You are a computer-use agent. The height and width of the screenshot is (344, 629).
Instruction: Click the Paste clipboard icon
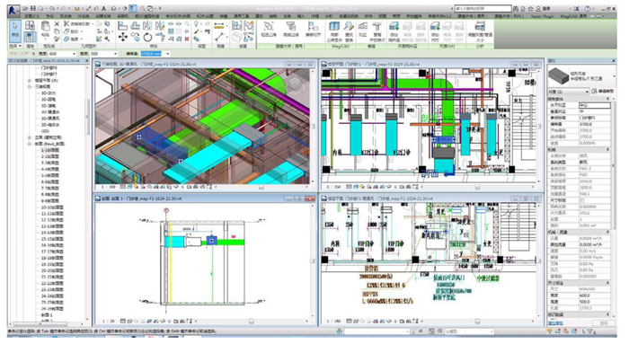(x=45, y=28)
